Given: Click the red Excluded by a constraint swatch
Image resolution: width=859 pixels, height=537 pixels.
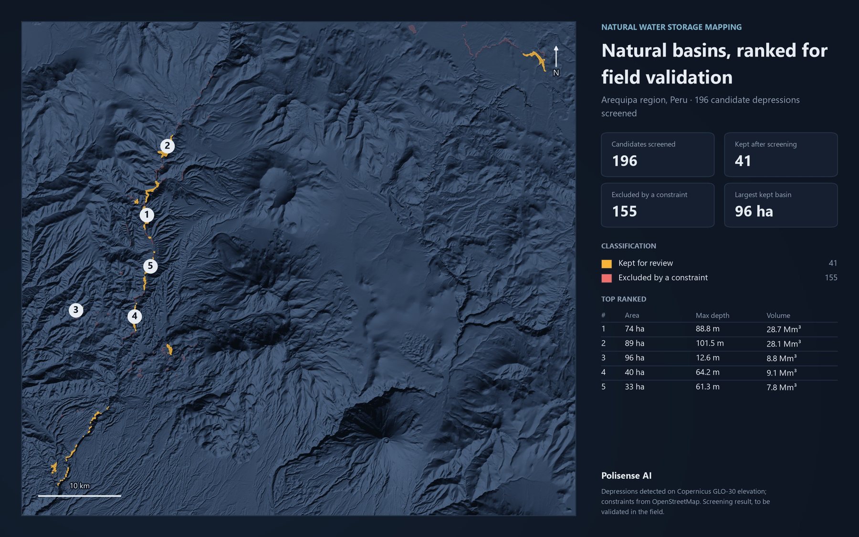Looking at the screenshot, I should pos(607,278).
